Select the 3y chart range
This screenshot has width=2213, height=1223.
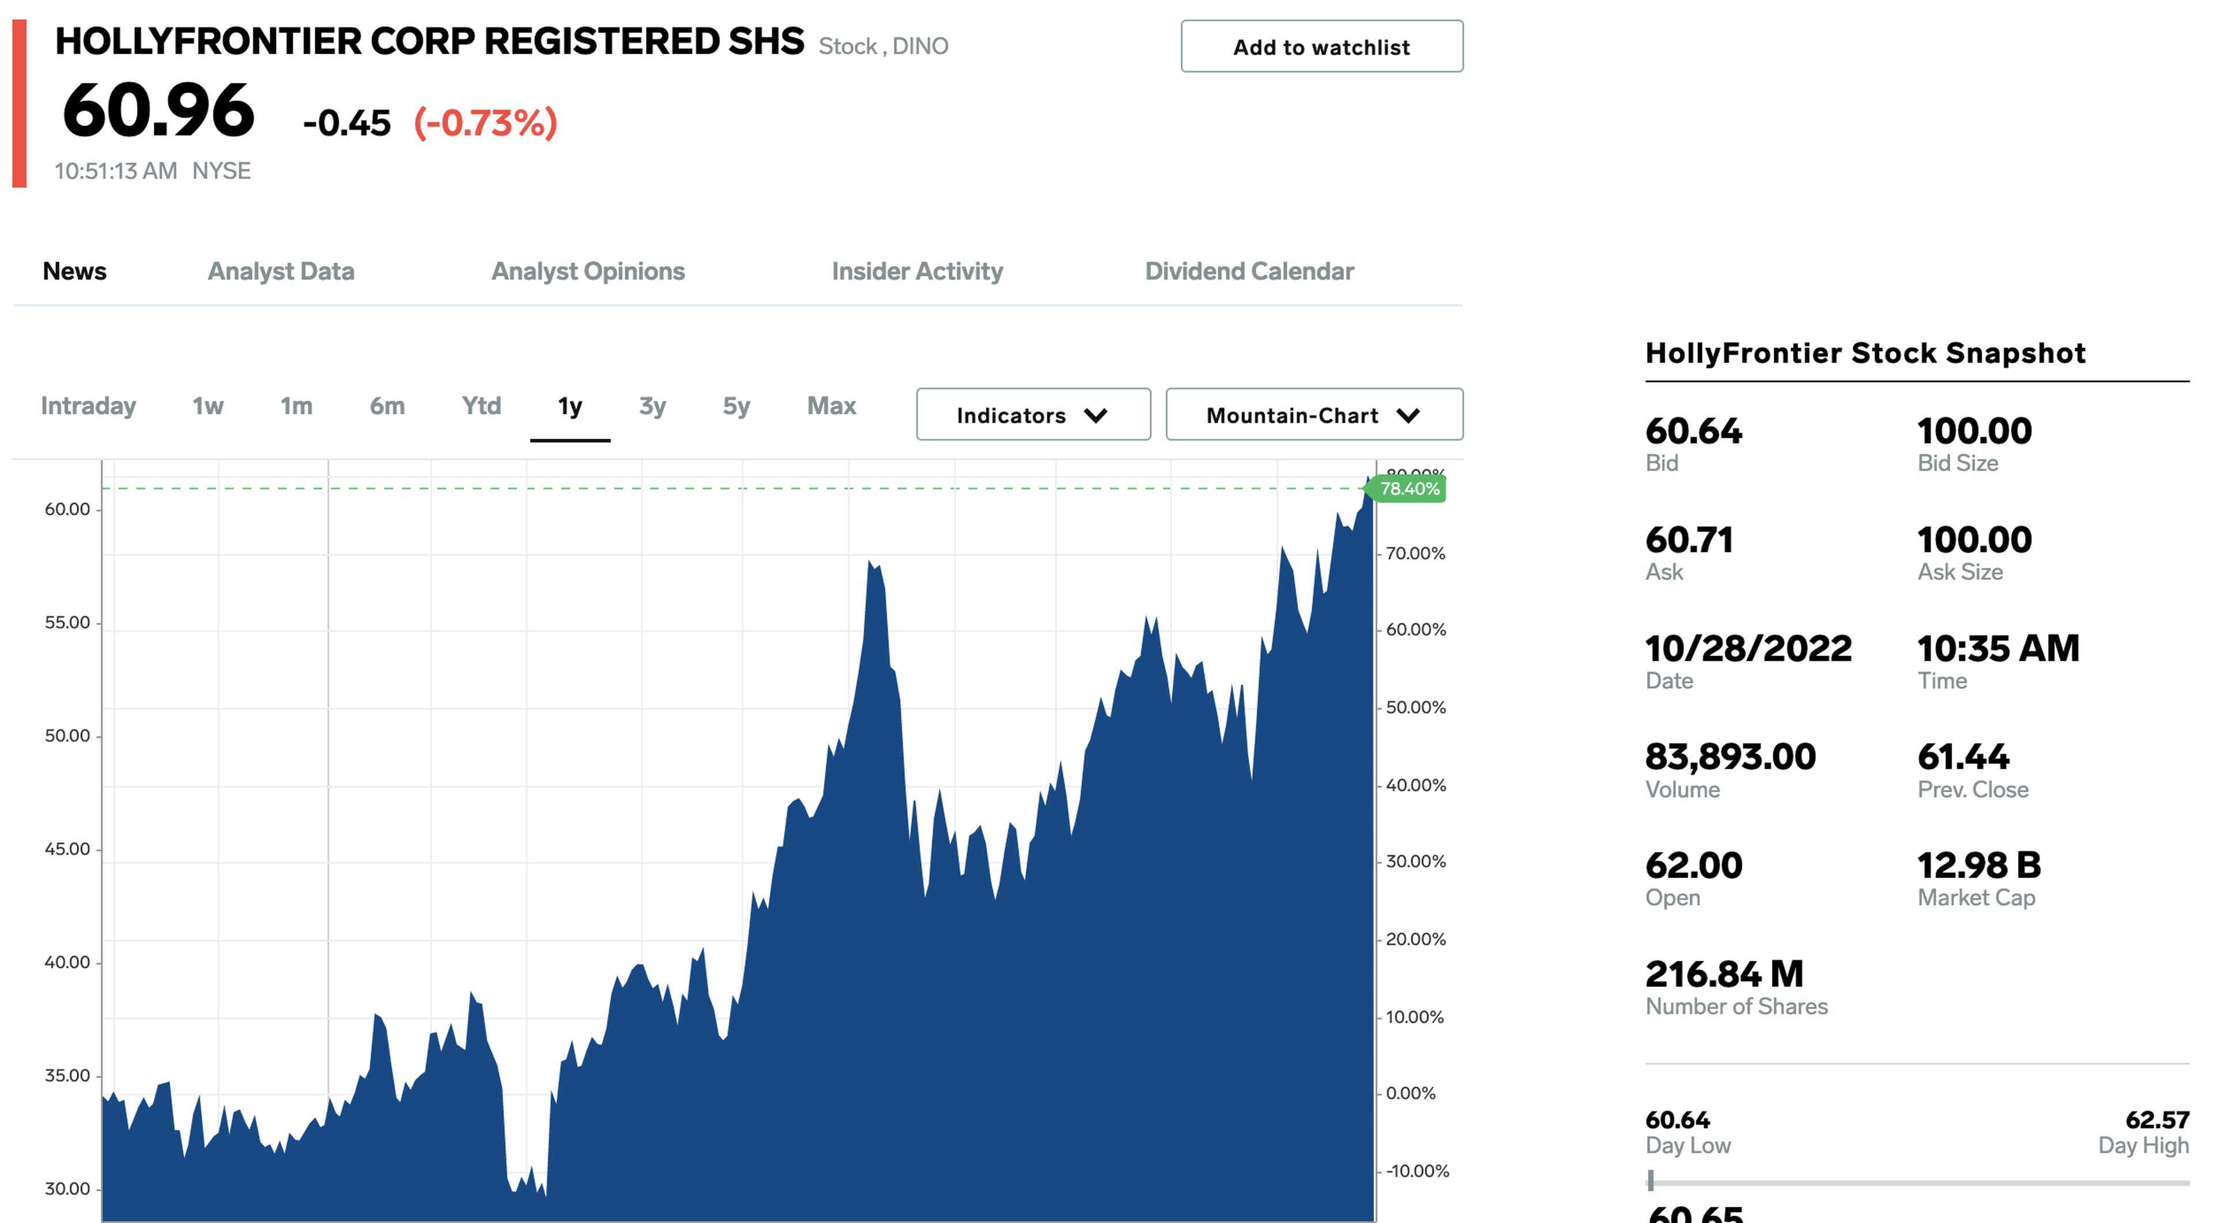click(652, 406)
